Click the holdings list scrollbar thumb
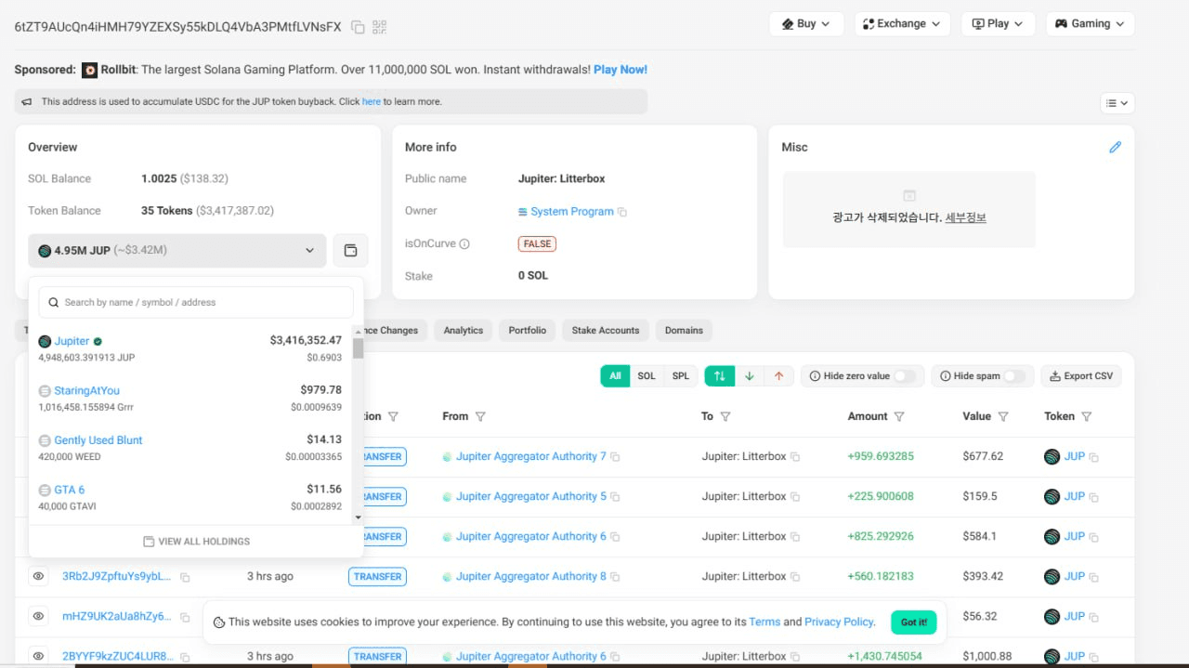The width and height of the screenshot is (1189, 668). click(358, 348)
